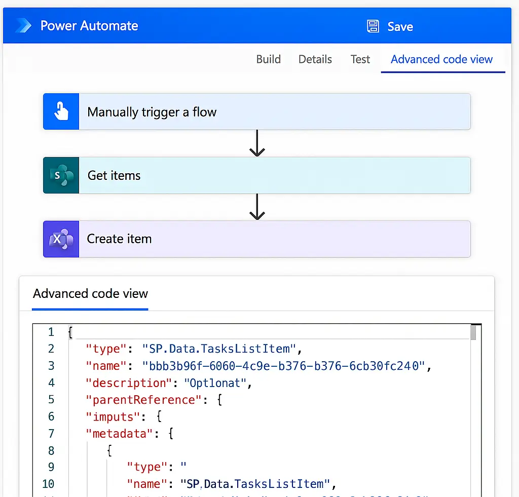Click the "imputs" key on line 6
The image size is (519, 497).
pyautogui.click(x=113, y=416)
